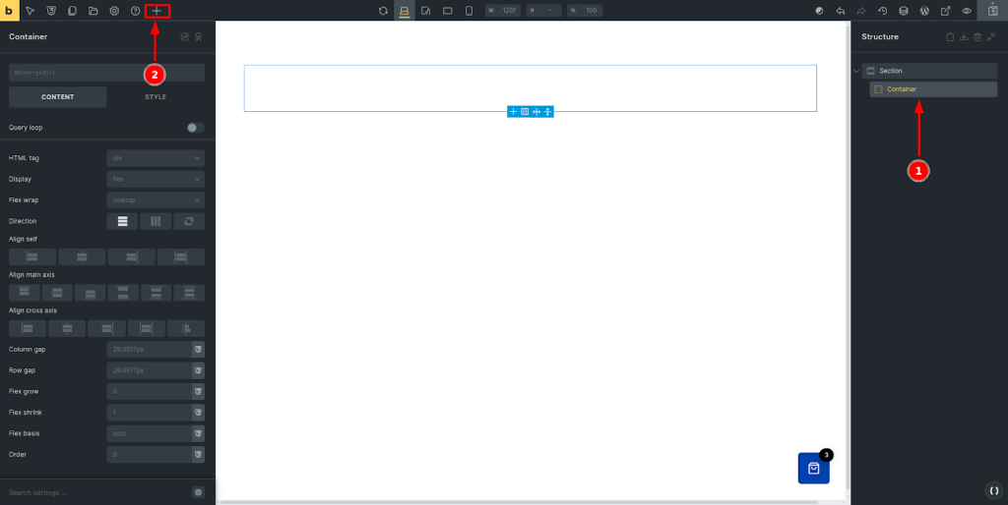Screen dimensions: 1008x505
Task: Open the help question mark icon
Action: tap(136, 11)
